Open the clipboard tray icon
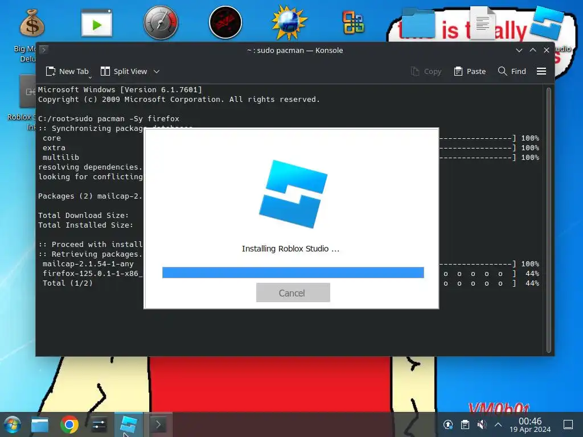This screenshot has height=437, width=583. (x=465, y=424)
